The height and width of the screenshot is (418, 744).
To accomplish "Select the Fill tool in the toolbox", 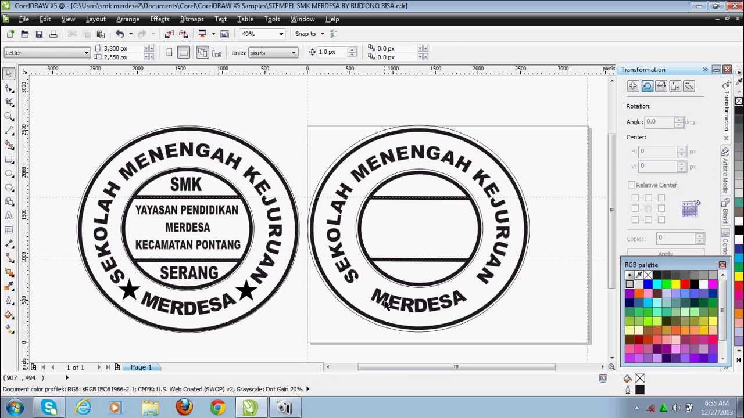I will point(9,315).
